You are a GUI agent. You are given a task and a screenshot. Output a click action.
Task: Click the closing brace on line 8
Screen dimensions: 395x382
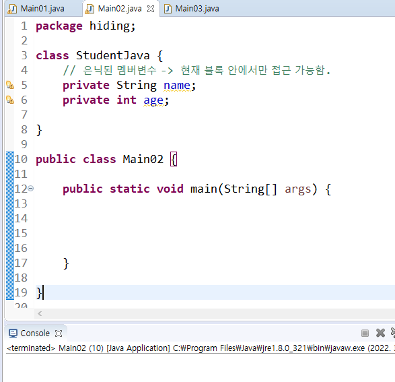tap(39, 130)
